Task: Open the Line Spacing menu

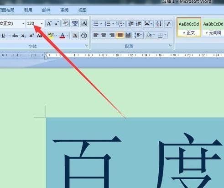Action: 138,35
